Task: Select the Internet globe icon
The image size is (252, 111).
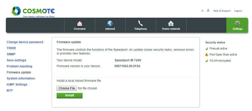Action: click(110, 23)
